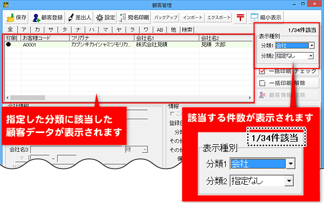Viewport: 324px width, 203px height.
Task: Select customer row A0001 株式会社見積
Action: (x=129, y=45)
